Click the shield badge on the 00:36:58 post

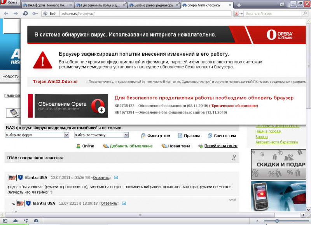[x=21, y=178]
